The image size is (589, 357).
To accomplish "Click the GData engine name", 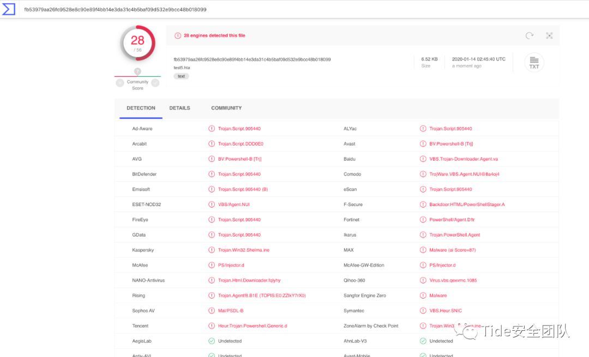I will click(139, 235).
